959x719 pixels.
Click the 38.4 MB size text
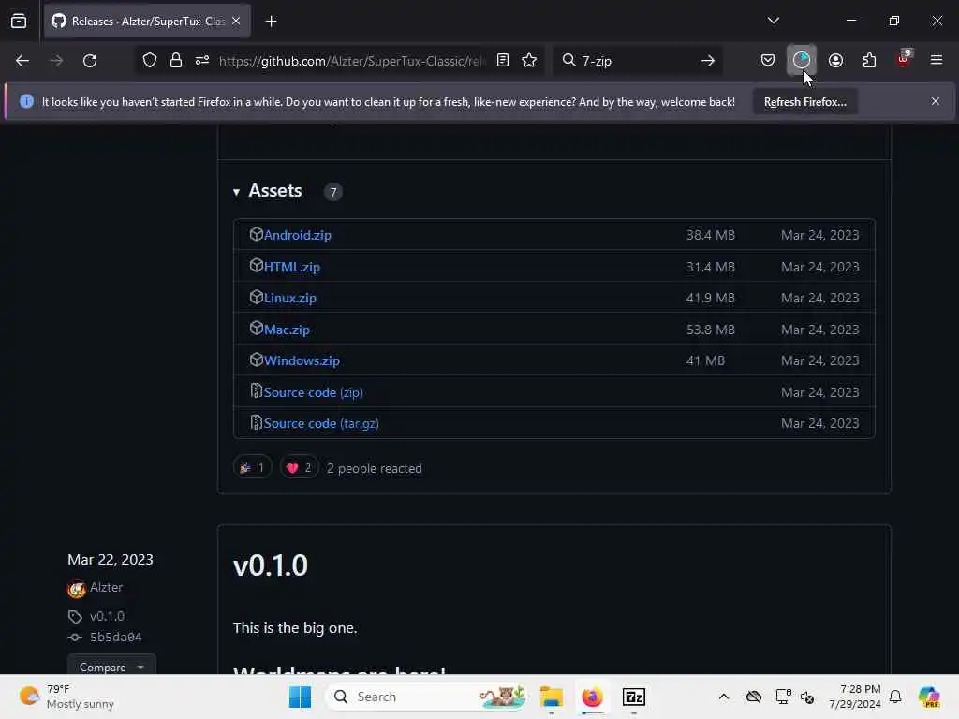coord(710,235)
